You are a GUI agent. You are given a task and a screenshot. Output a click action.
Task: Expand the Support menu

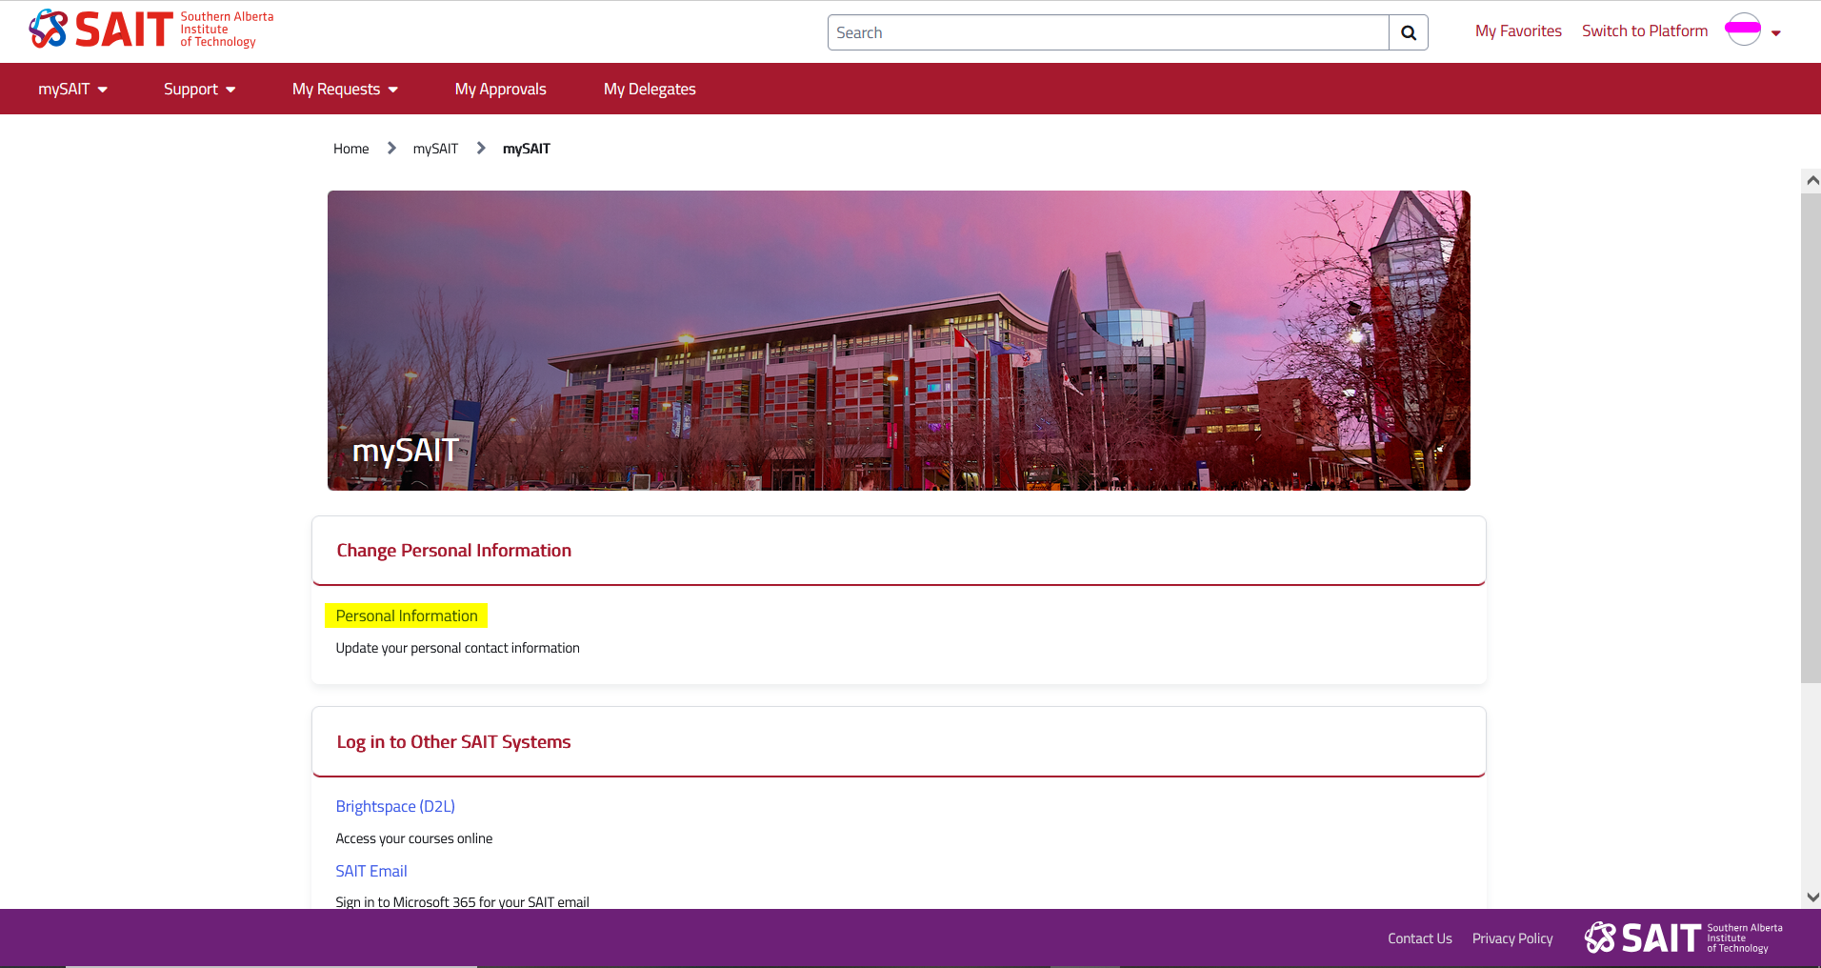199,89
